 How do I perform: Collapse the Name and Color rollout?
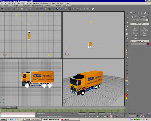click(140, 41)
